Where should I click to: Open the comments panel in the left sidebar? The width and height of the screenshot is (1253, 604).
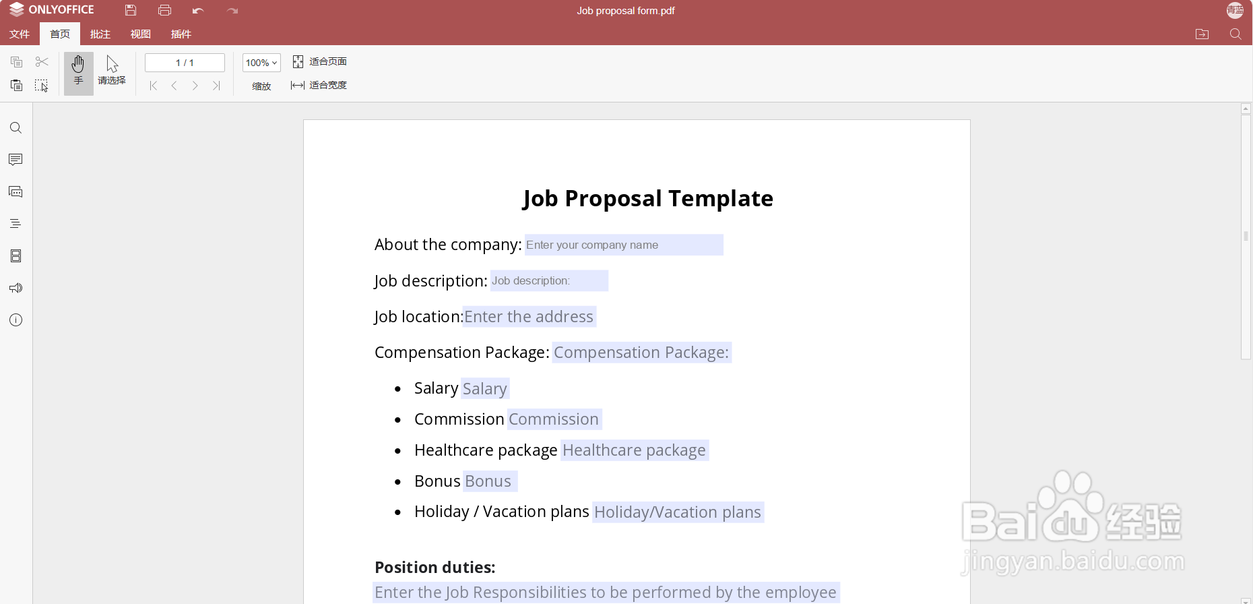click(16, 160)
